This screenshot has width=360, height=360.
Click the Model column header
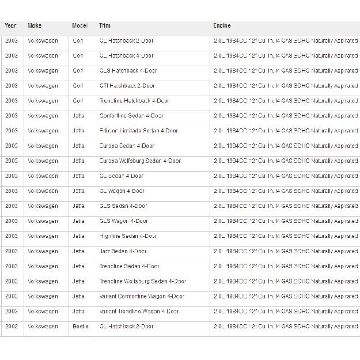pos(79,25)
